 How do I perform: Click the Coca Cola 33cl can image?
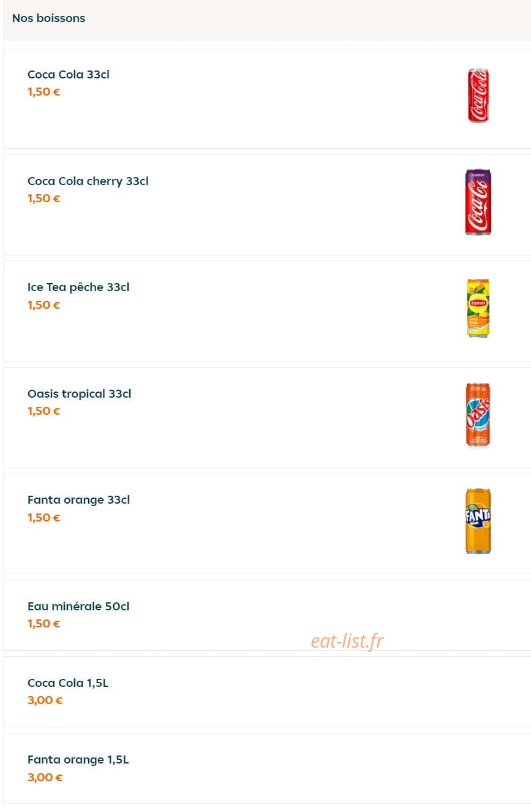point(478,96)
